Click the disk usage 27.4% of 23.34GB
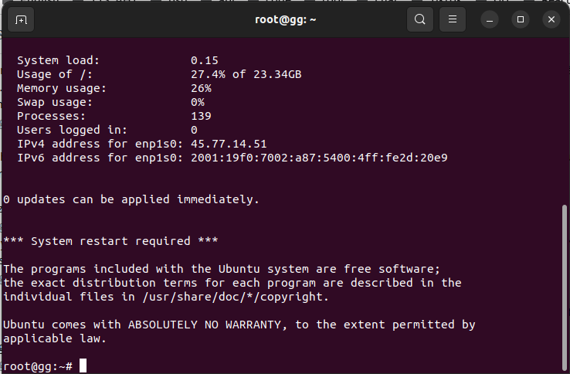The image size is (570, 374). click(x=246, y=74)
